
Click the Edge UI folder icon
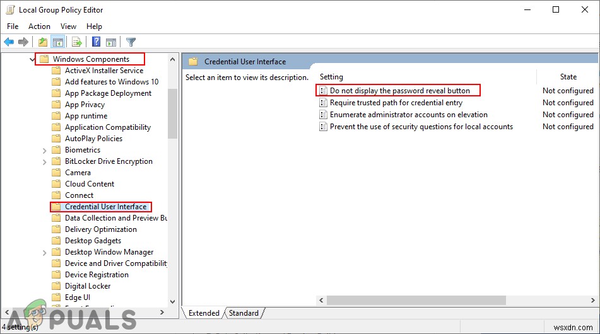pyautogui.click(x=56, y=297)
